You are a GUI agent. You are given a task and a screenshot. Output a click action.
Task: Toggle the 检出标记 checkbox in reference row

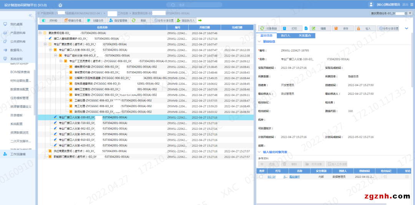point(385,177)
